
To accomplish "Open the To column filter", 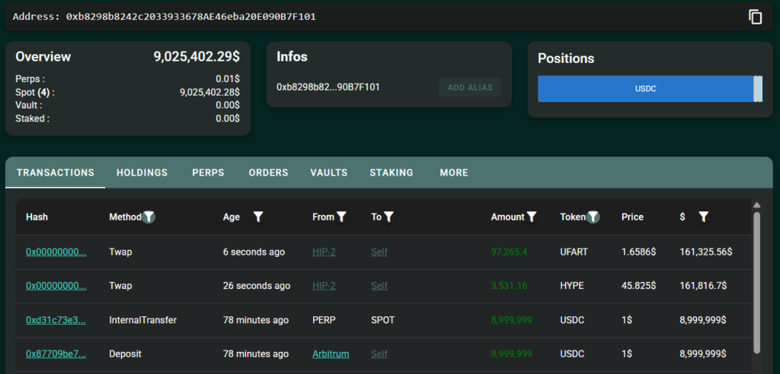I will pyautogui.click(x=388, y=217).
